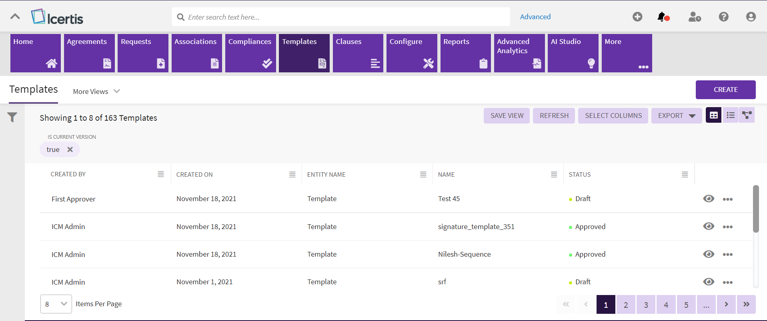This screenshot has height=321, width=767.
Task: Remove the 'true' current version filter
Action: pyautogui.click(x=70, y=150)
